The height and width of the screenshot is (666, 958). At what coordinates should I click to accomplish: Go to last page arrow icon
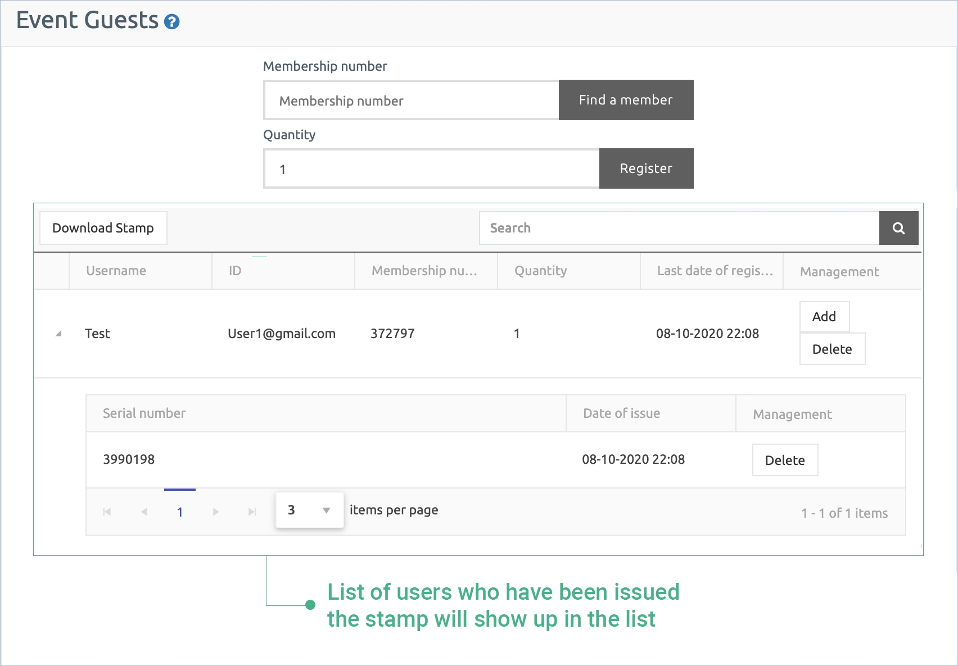click(x=252, y=512)
